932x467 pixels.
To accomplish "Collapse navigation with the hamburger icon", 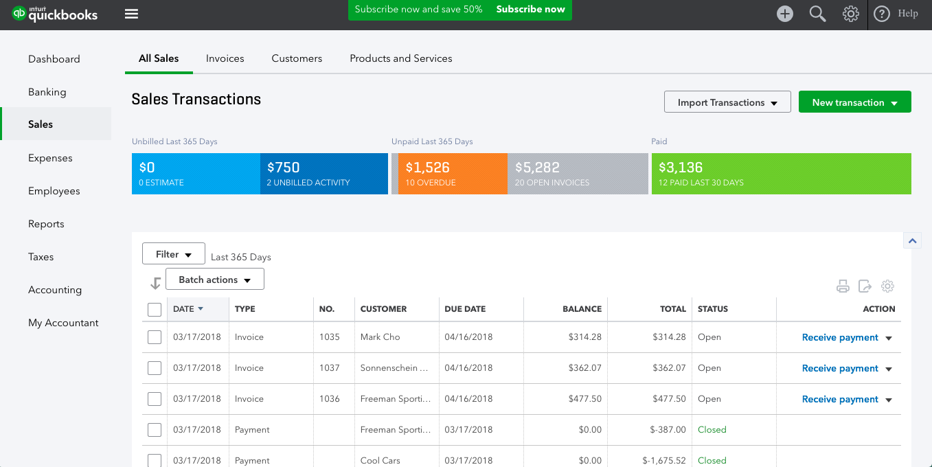I will coord(130,13).
